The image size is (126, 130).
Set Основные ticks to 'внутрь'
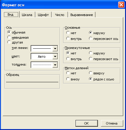(x=68, y=39)
